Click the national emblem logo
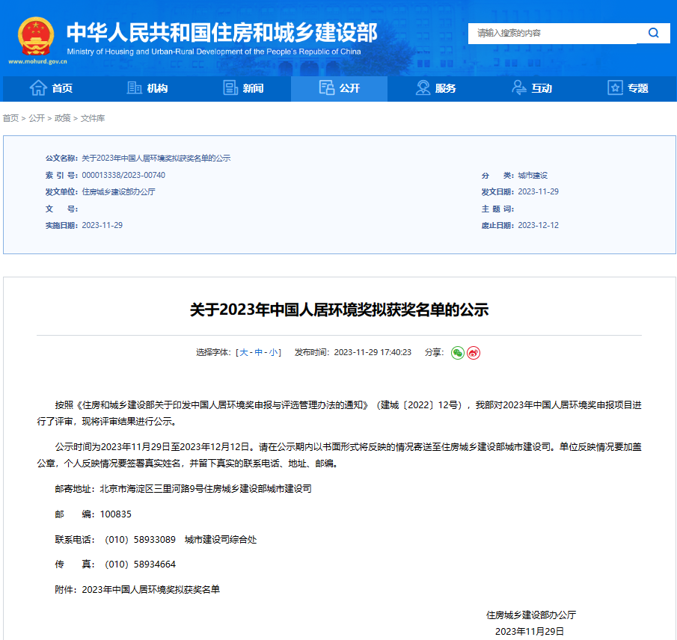This screenshot has height=640, width=677. coord(36,36)
